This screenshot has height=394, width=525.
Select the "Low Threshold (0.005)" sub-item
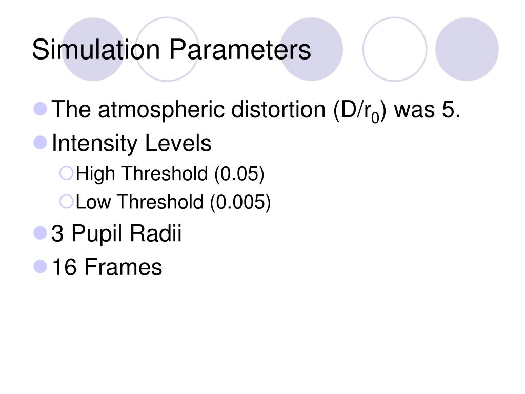173,202
